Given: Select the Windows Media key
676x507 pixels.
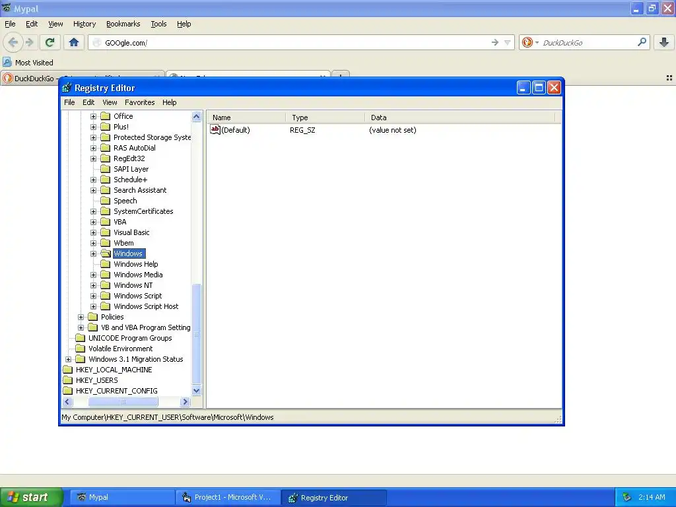Looking at the screenshot, I should [138, 275].
